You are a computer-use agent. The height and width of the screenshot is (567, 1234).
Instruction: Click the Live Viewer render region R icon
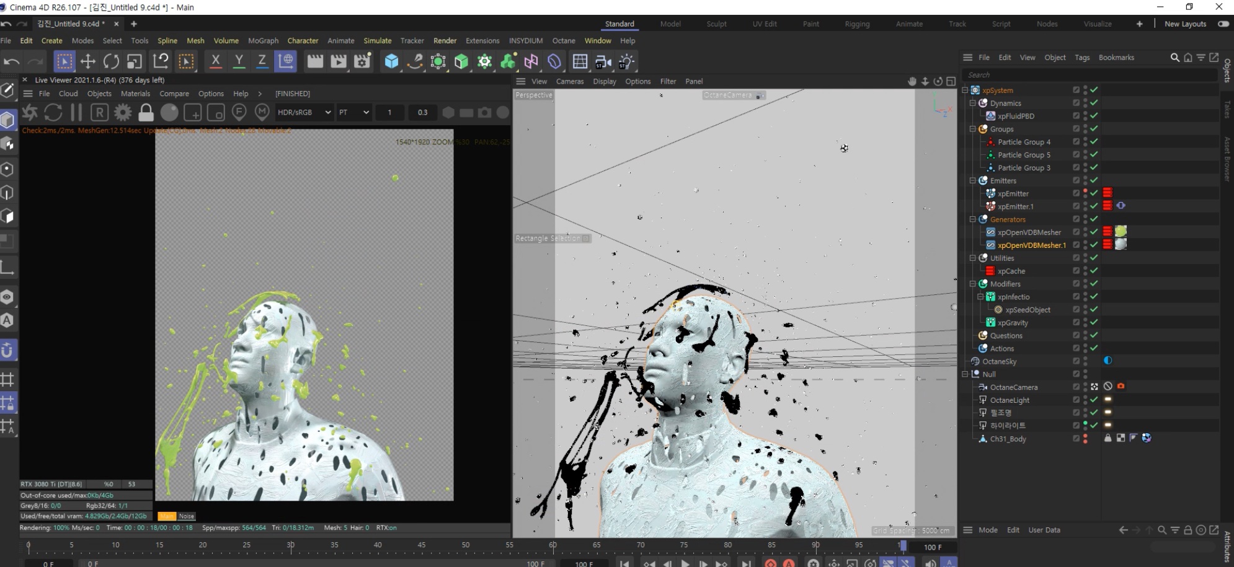pos(99,112)
